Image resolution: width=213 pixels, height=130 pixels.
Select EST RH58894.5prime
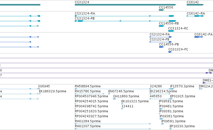point(88,86)
